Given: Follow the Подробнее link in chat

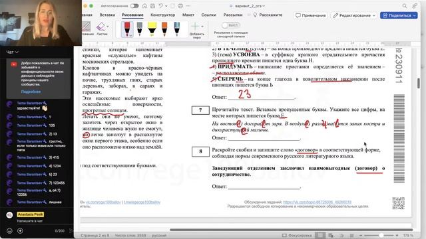Looking at the screenshot, I should pyautogui.click(x=31, y=92).
